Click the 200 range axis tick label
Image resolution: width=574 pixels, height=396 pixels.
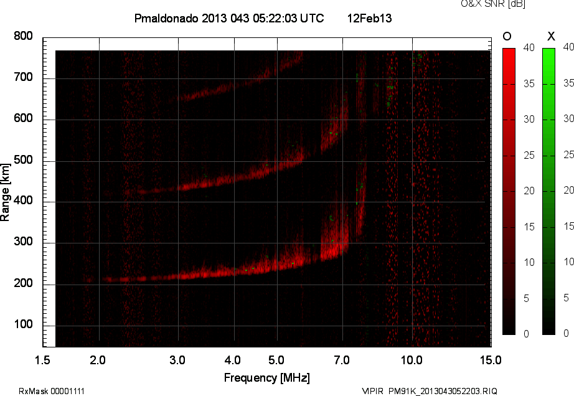[23, 283]
